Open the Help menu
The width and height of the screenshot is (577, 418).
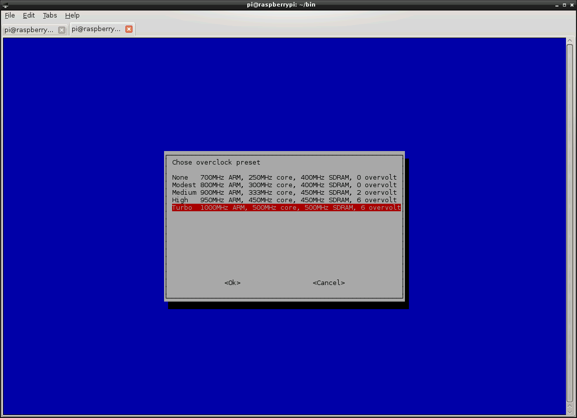[x=72, y=16]
